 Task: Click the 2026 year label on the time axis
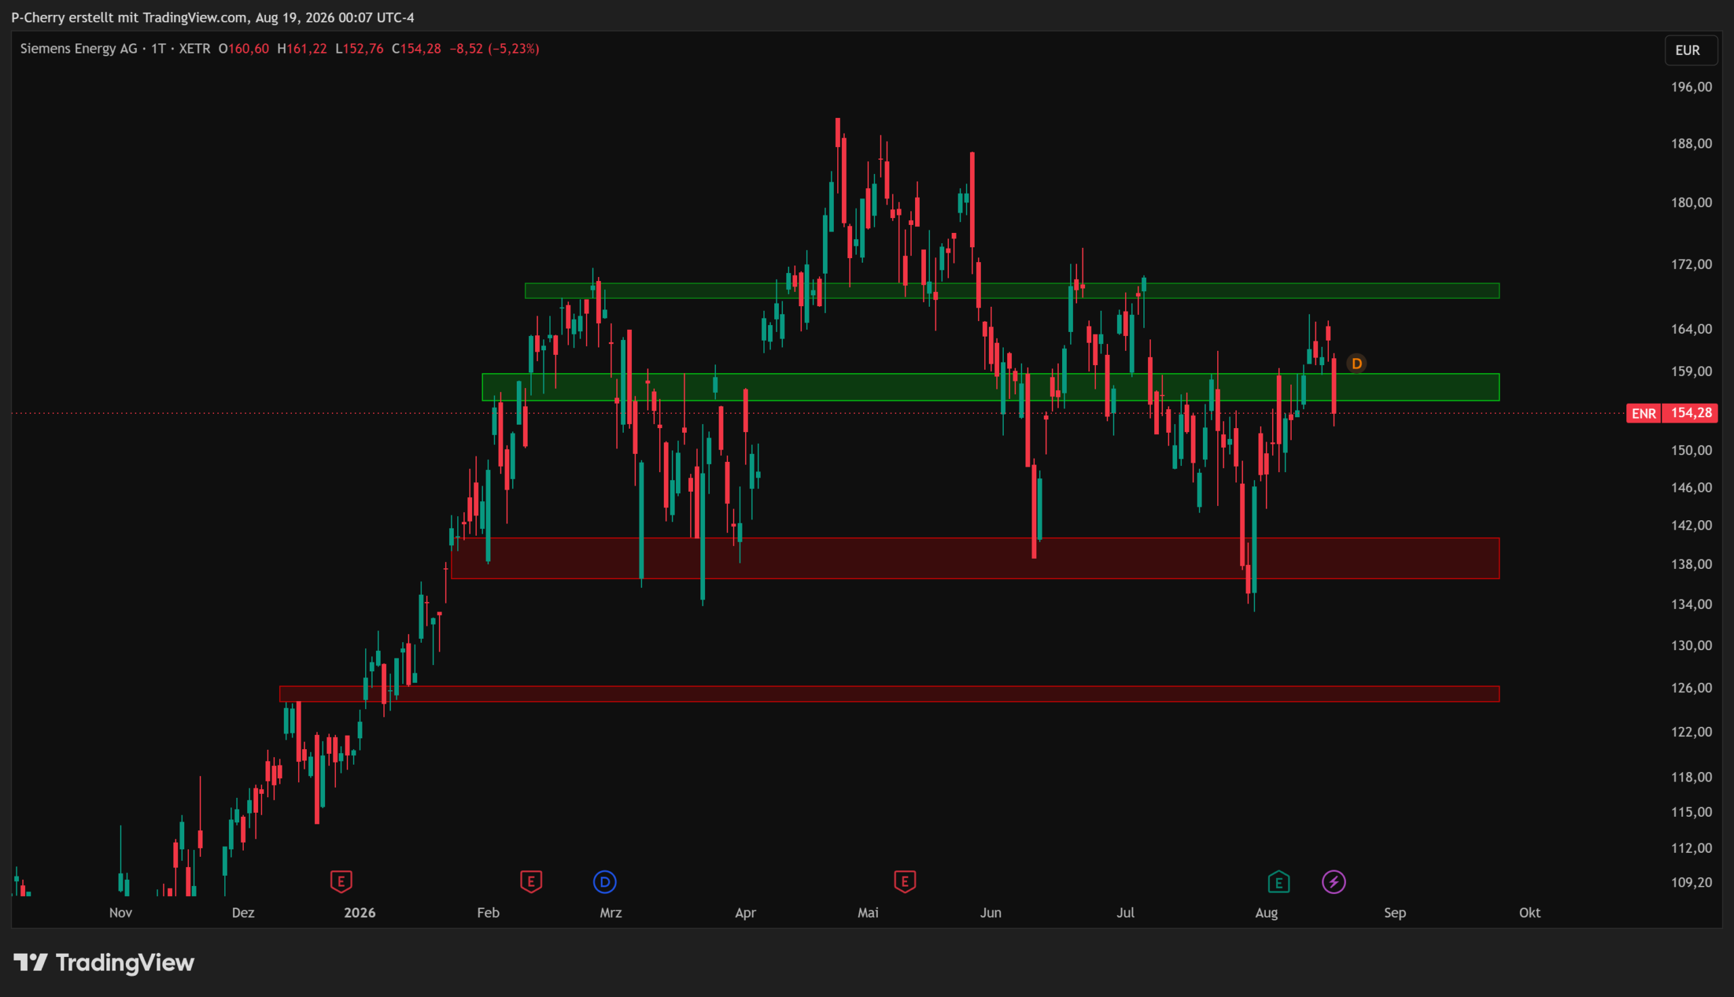(360, 913)
